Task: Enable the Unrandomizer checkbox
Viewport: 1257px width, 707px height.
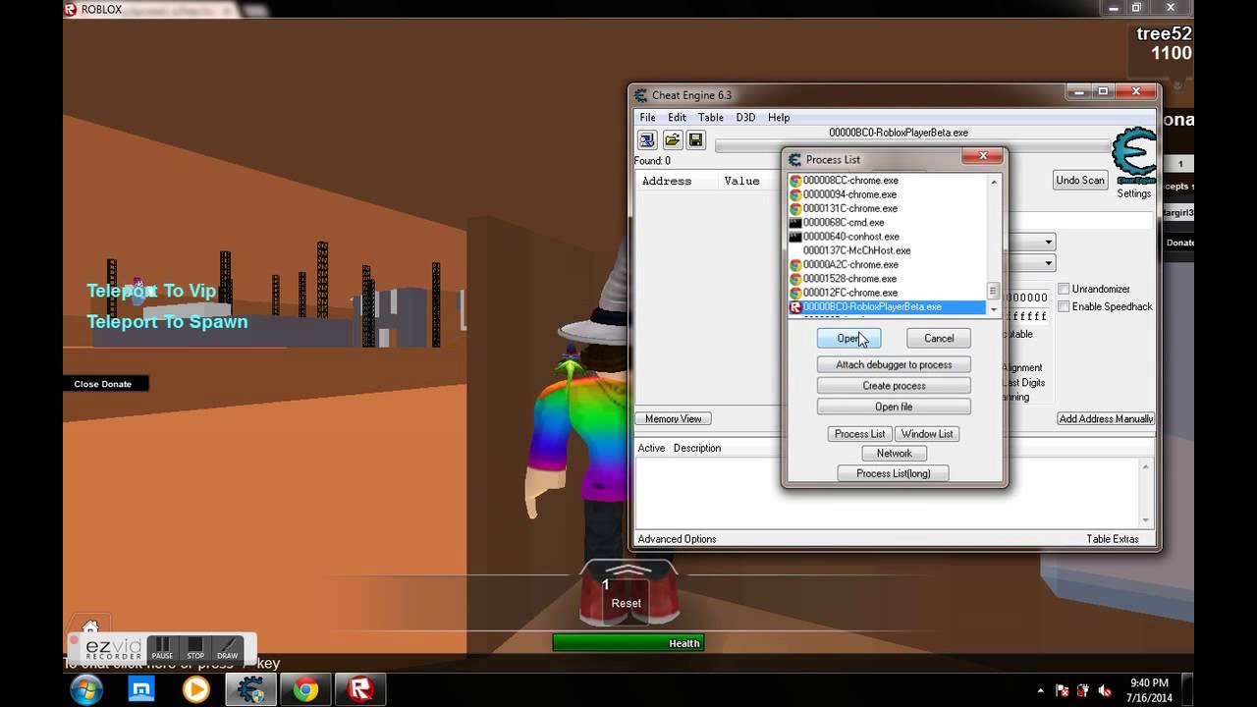Action: [x=1064, y=289]
